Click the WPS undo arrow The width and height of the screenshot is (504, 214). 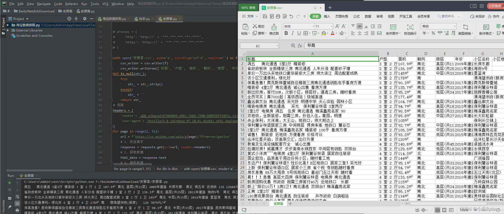tap(291, 16)
